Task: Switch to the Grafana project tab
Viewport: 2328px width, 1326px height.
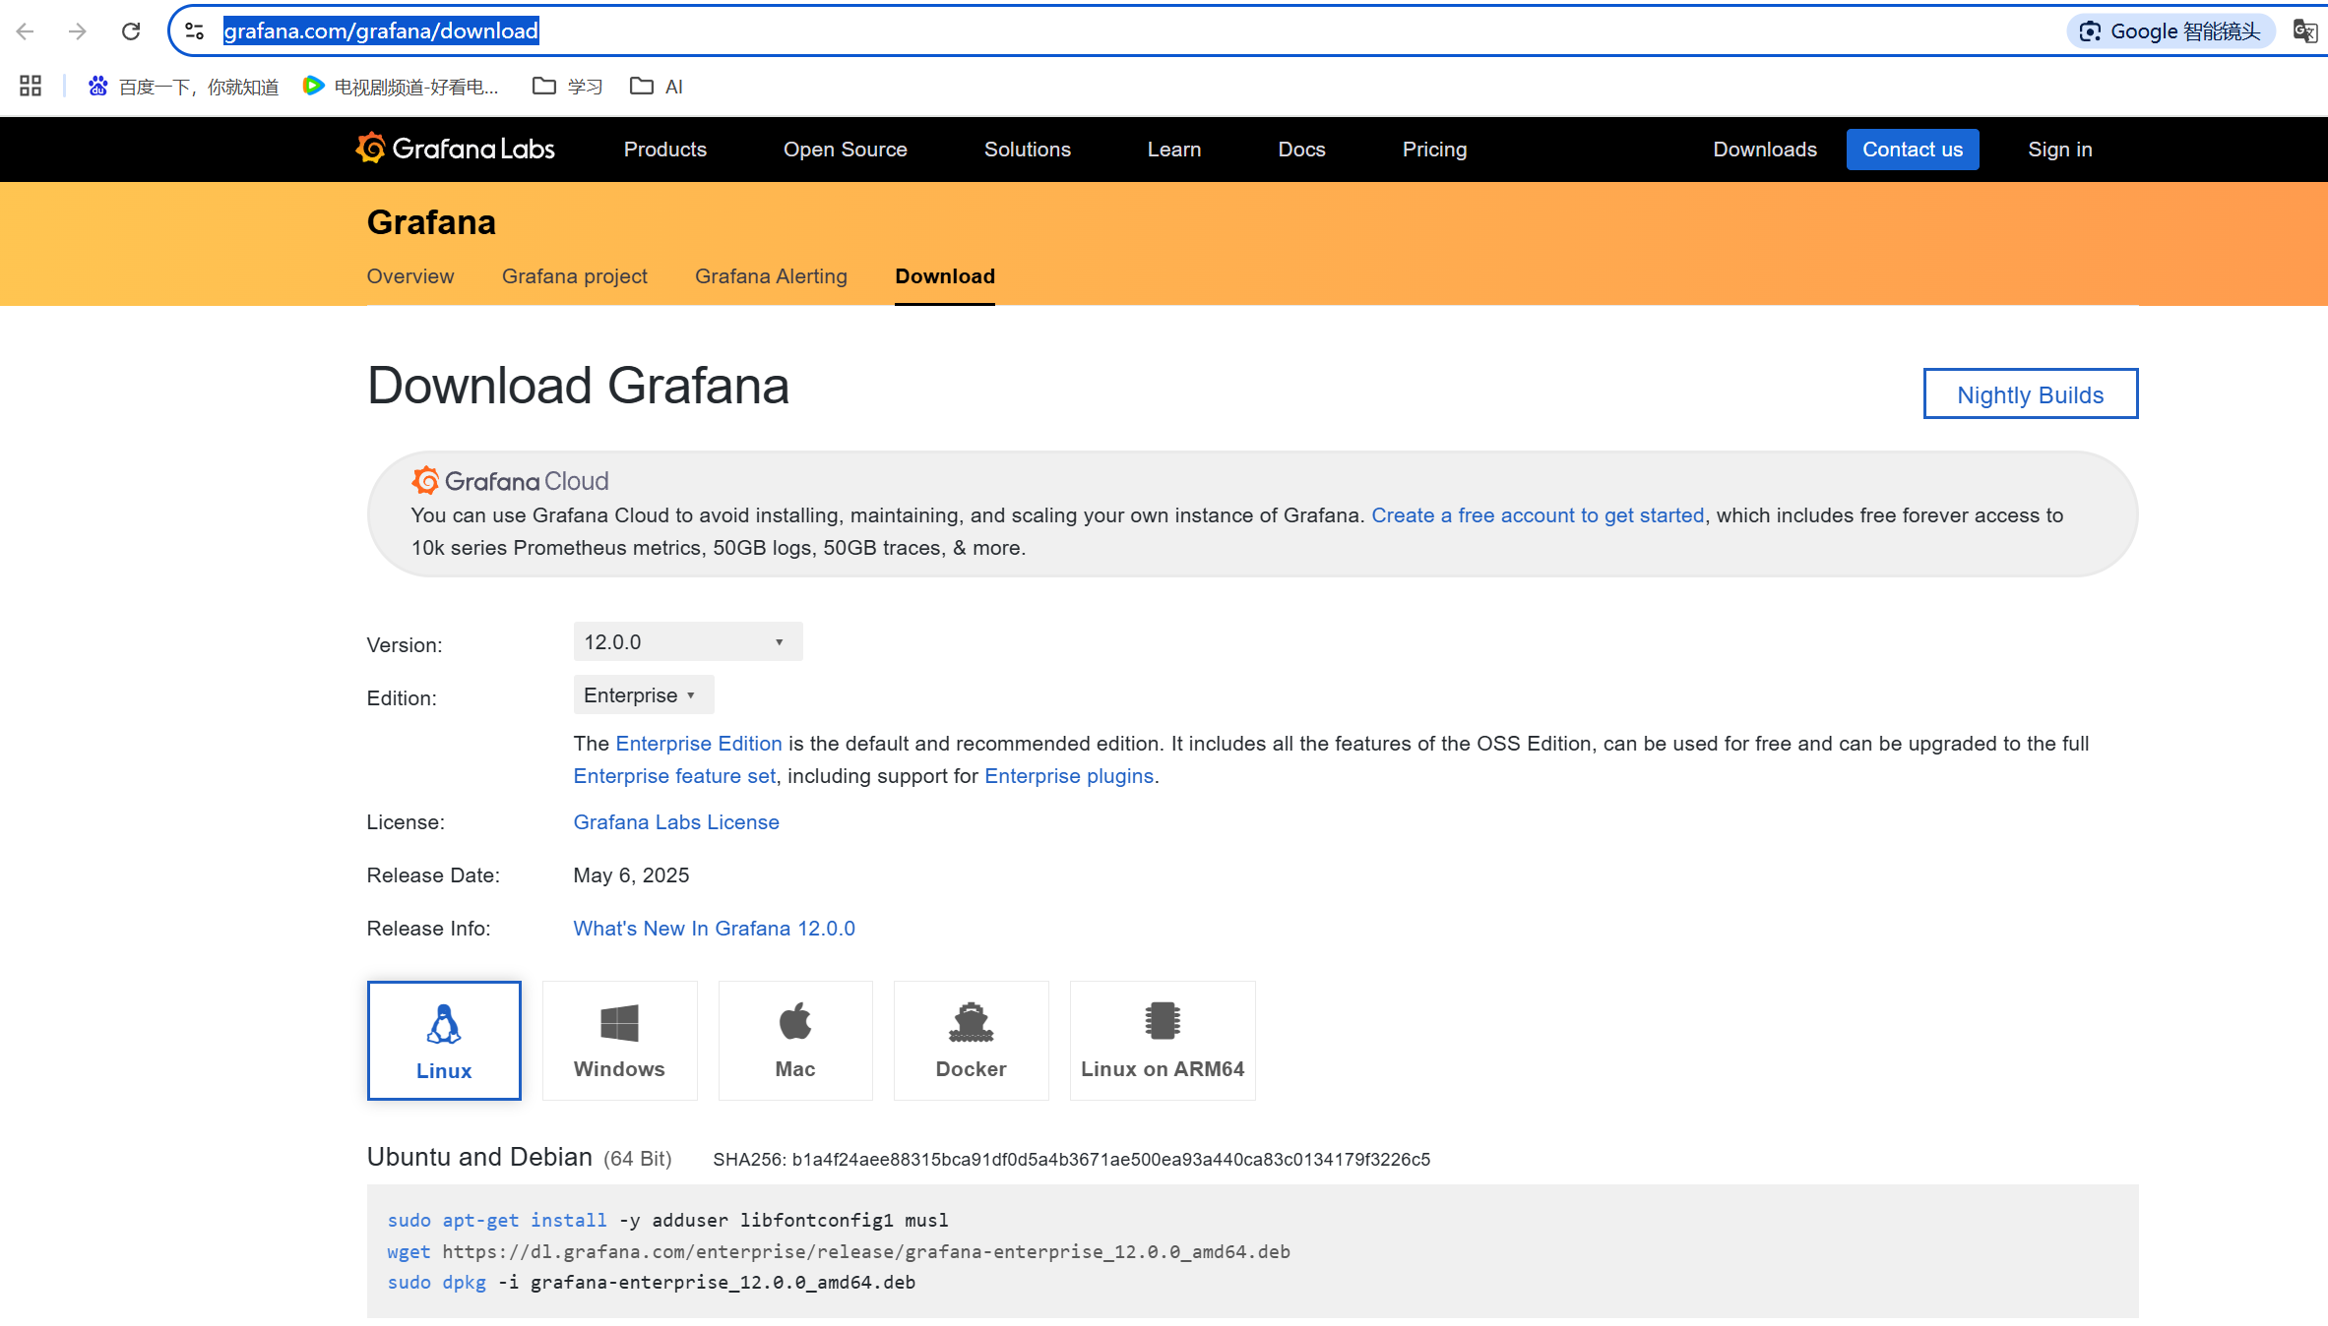Action: [575, 276]
